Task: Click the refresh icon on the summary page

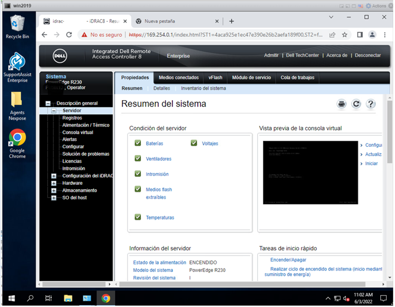Action: click(356, 103)
